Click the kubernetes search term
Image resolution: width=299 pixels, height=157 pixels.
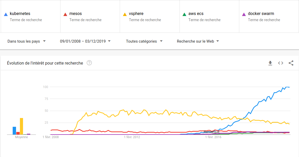[20, 14]
